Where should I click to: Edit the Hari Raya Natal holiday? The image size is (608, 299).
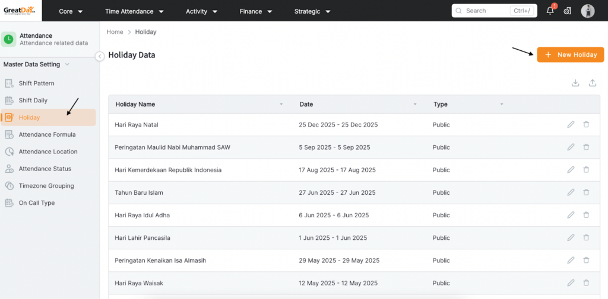coord(571,124)
